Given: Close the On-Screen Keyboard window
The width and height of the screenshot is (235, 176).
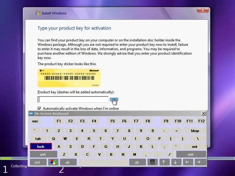Looking at the screenshot, I should pos(203,114).
